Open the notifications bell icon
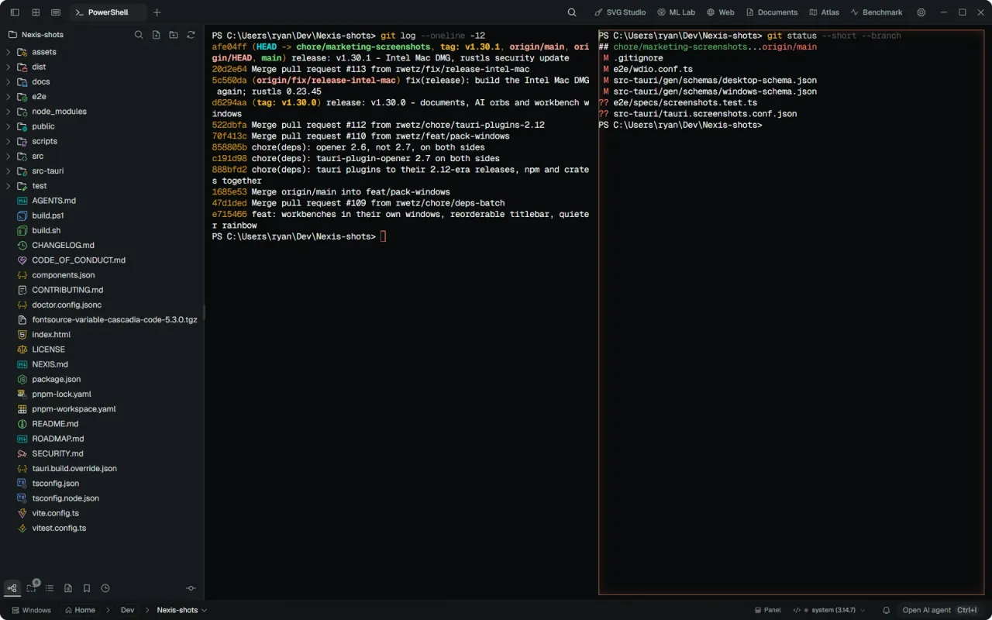Screen dimensions: 992x620 887,610
